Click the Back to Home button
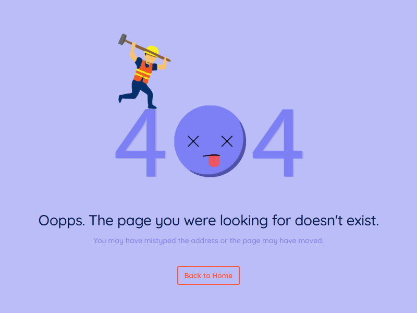This screenshot has width=417, height=313. [x=208, y=275]
